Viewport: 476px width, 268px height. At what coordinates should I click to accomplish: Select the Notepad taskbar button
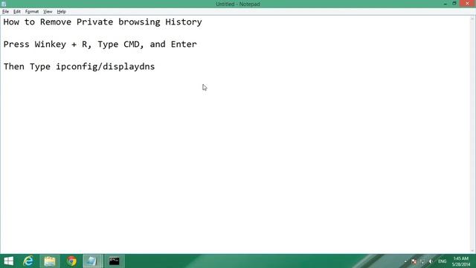(92, 261)
